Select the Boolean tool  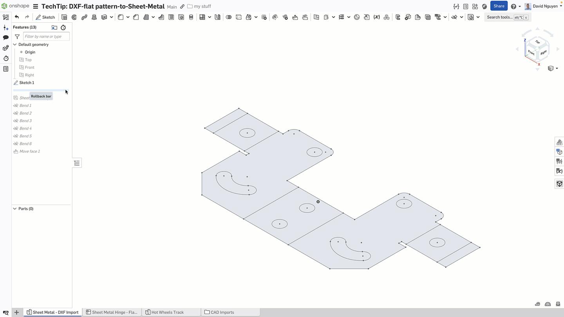(x=228, y=17)
